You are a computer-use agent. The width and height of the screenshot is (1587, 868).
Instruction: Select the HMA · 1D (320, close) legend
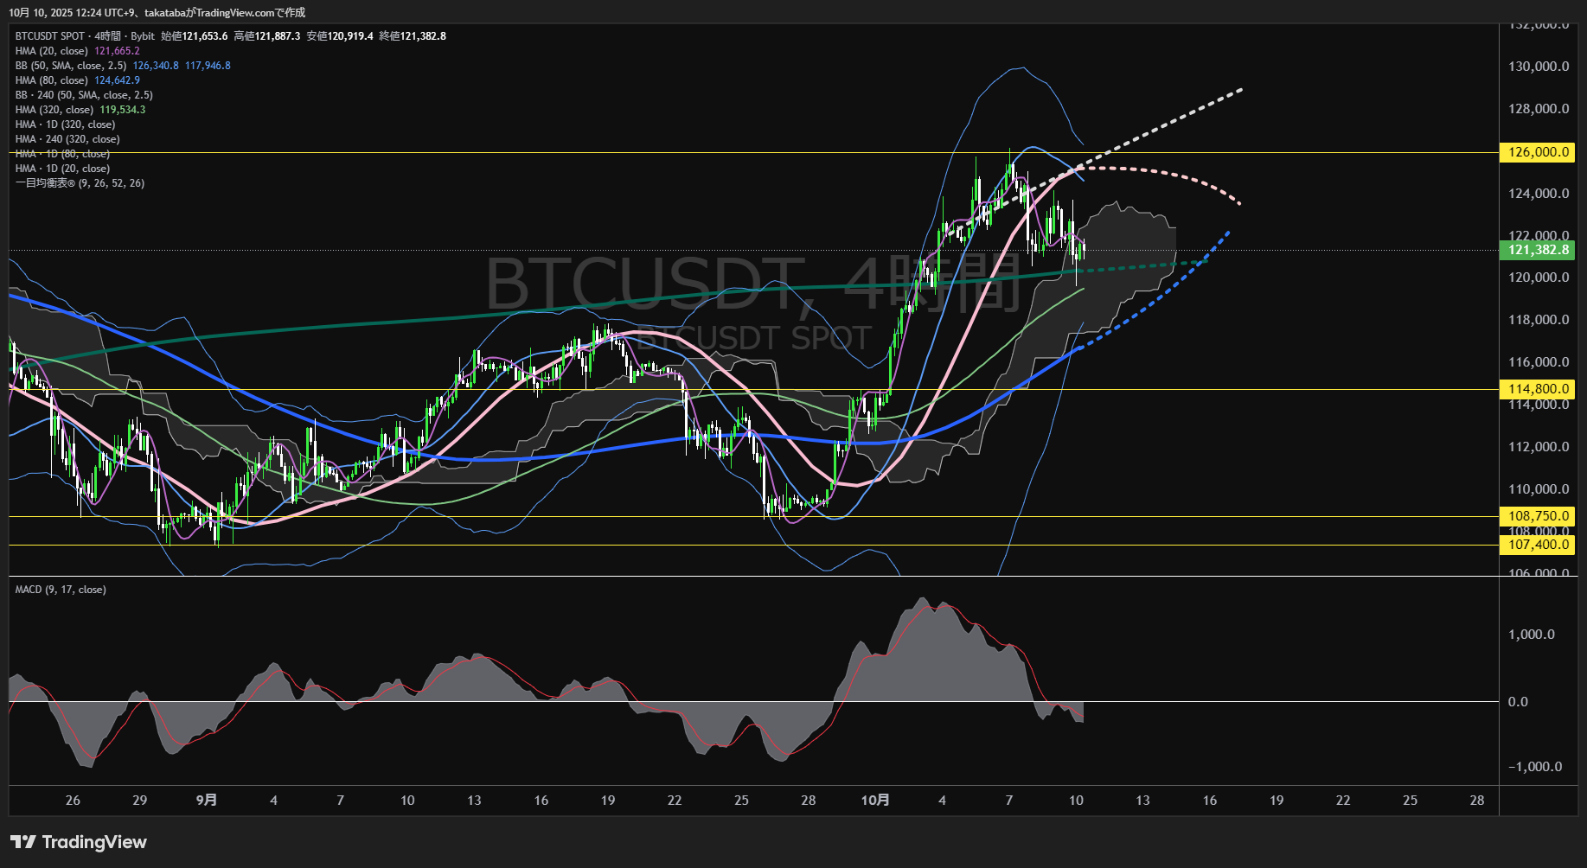[x=65, y=124]
